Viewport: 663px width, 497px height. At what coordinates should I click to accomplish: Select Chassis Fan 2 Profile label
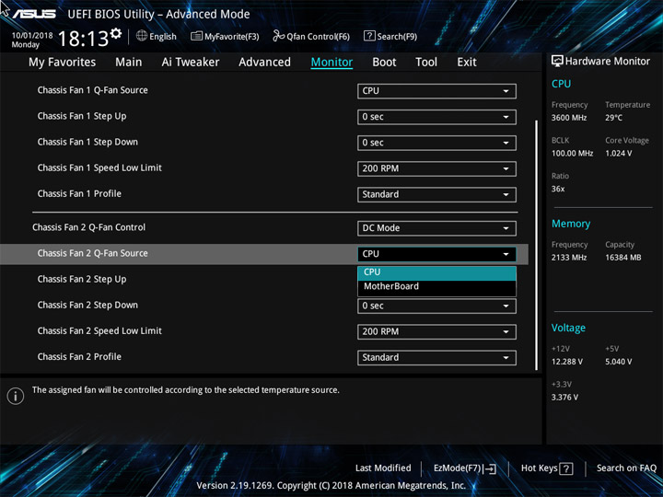pos(79,357)
